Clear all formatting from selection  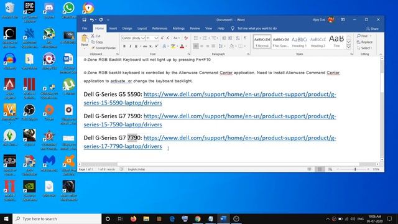[186, 38]
